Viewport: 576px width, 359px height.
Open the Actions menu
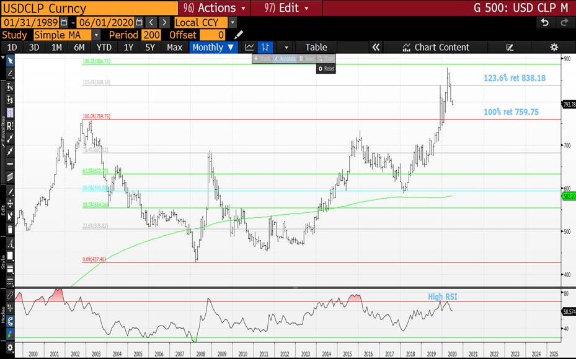pyautogui.click(x=215, y=7)
